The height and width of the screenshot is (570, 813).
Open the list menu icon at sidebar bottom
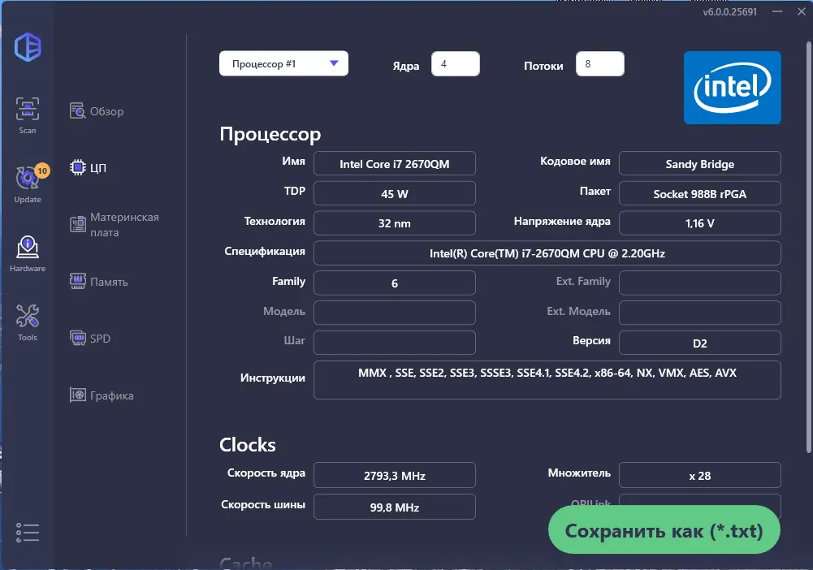click(x=28, y=532)
